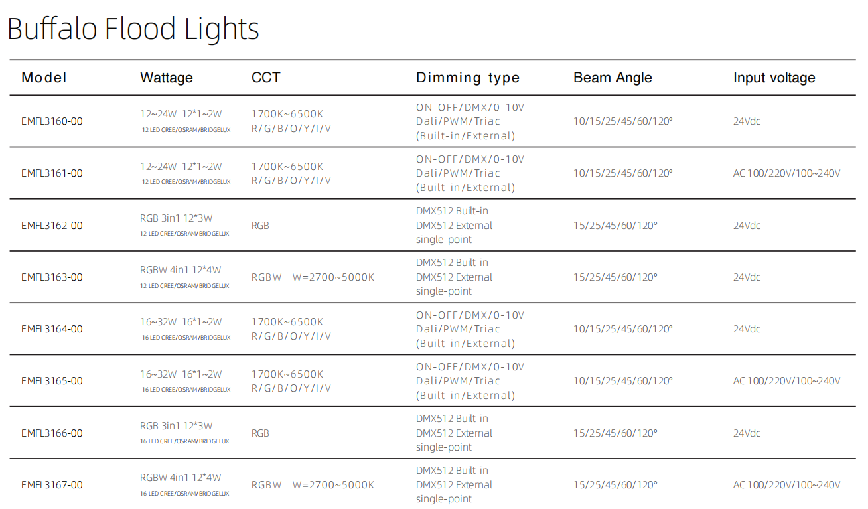Click 16~32W wattage for EMFL3164-00
Image resolution: width=868 pixels, height=509 pixels.
pos(181,322)
